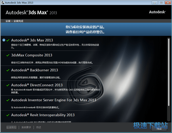Click the DirectConnect description mentioning CAD
172x133 pixels.
[56, 91]
